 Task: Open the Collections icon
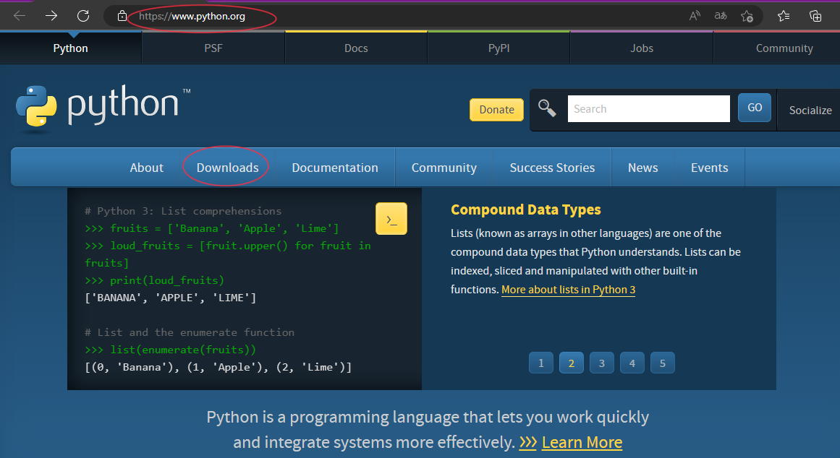(815, 16)
